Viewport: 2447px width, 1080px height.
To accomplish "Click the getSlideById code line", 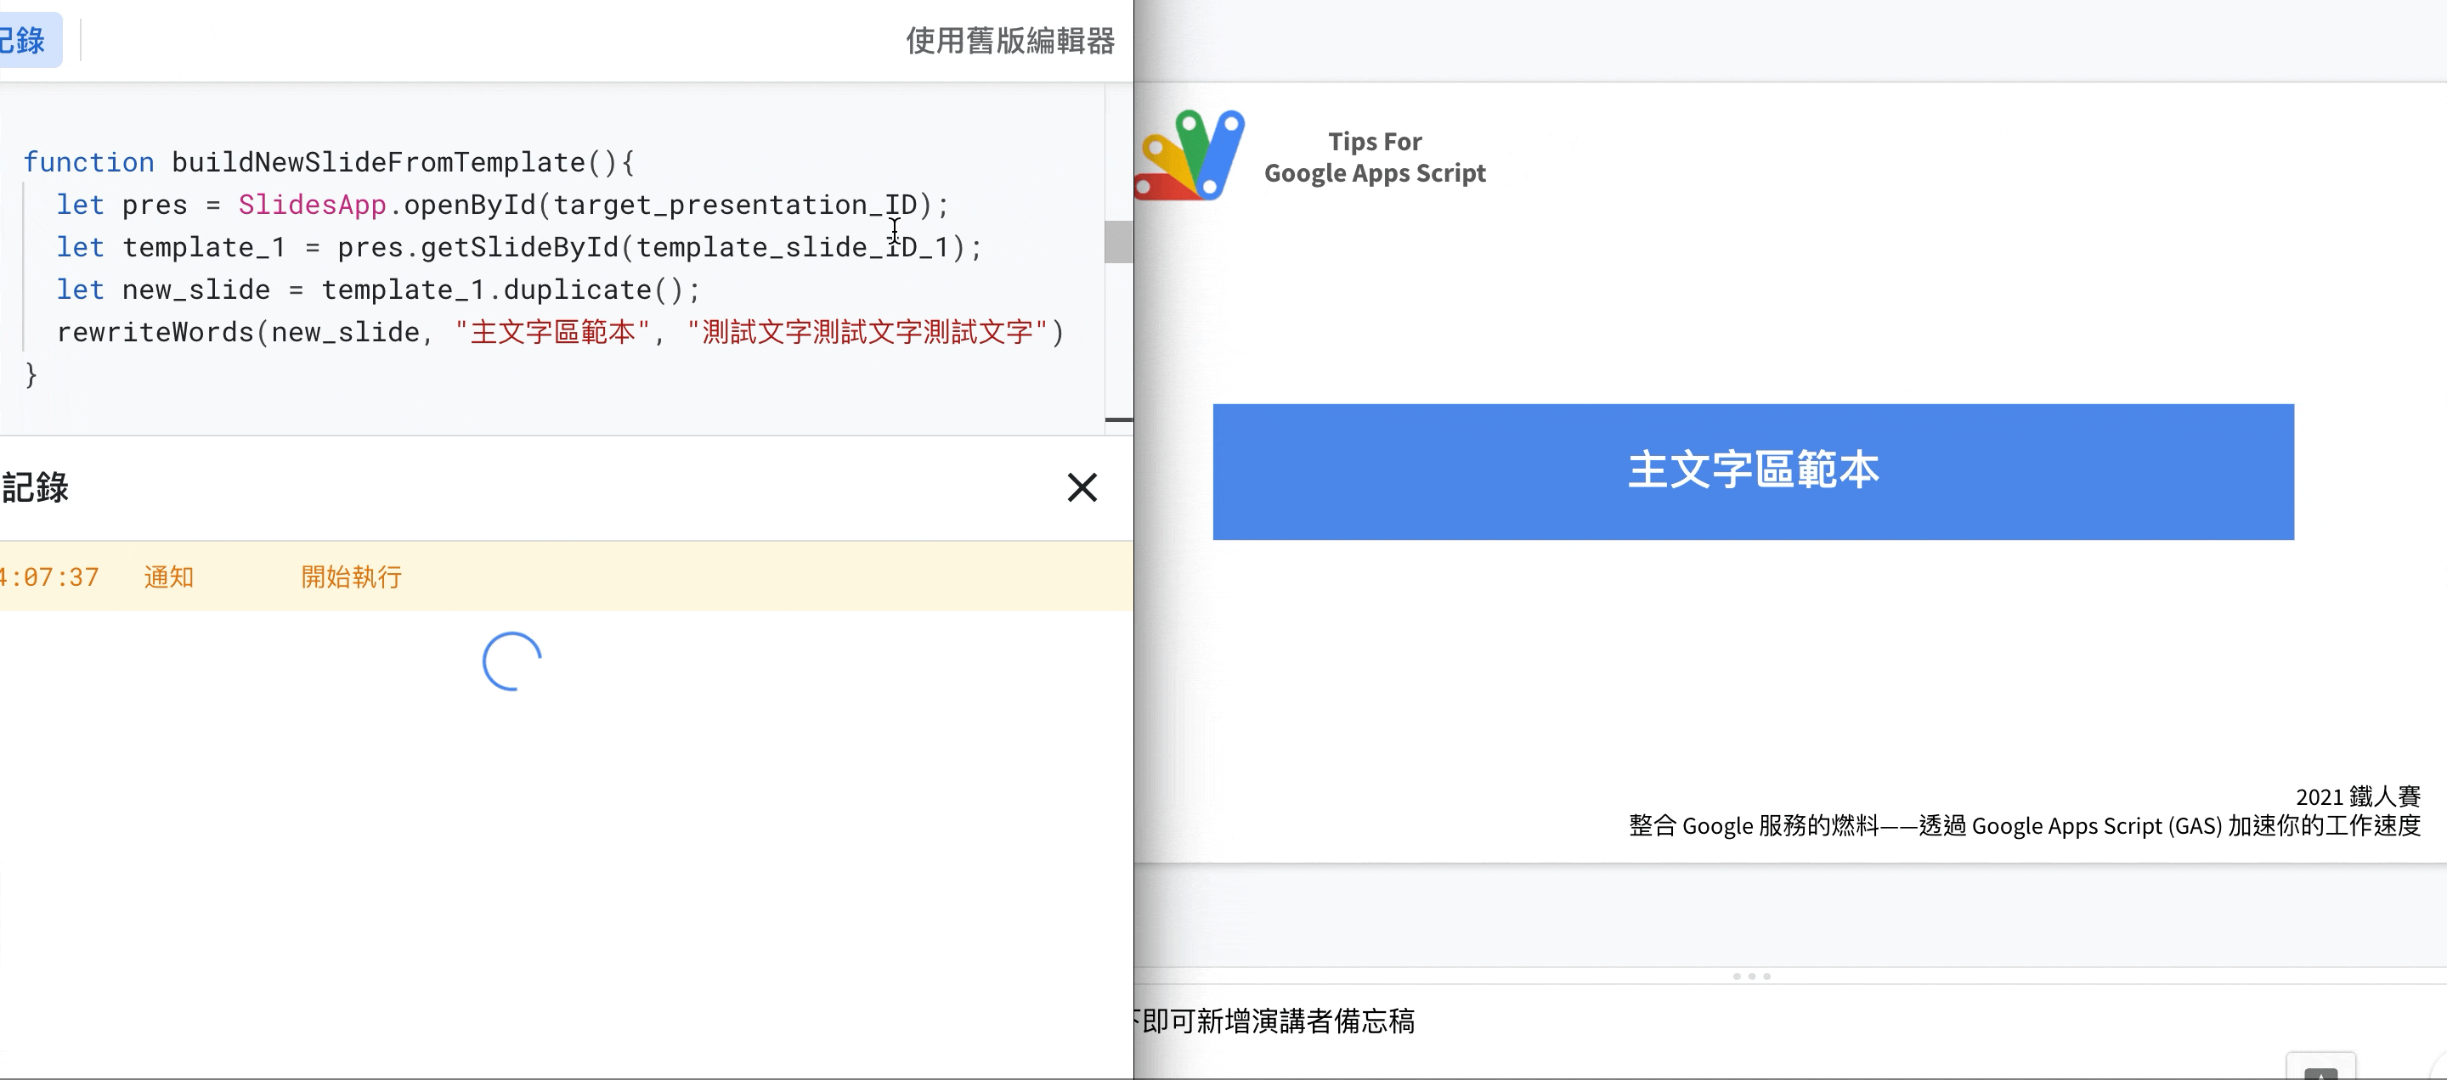I will pos(518,248).
